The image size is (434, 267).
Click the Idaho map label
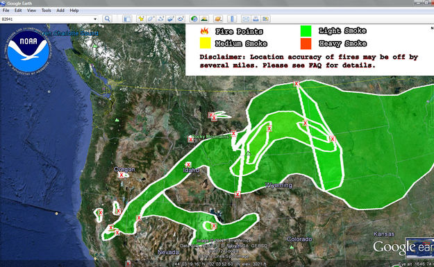[x=191, y=170]
